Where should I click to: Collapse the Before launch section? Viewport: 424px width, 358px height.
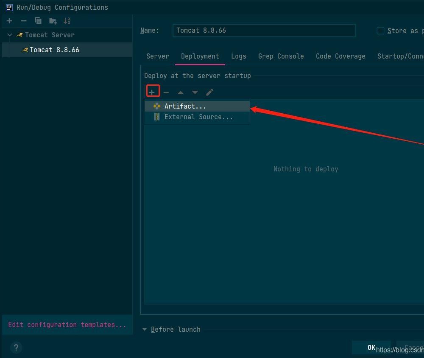[145, 329]
